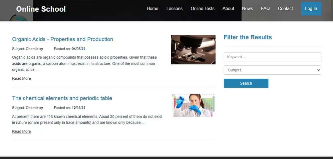Screen dimensions: 333x159
Task: Open the News section
Action: (x=247, y=9)
